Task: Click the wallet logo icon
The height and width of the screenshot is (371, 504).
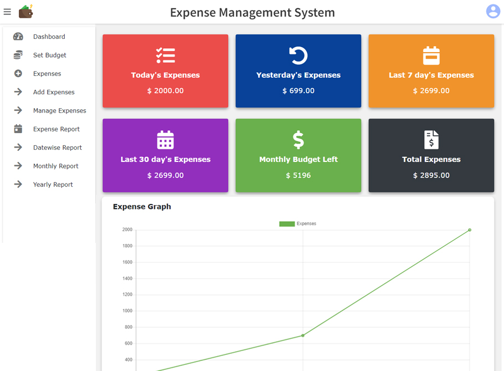Action: (x=25, y=12)
